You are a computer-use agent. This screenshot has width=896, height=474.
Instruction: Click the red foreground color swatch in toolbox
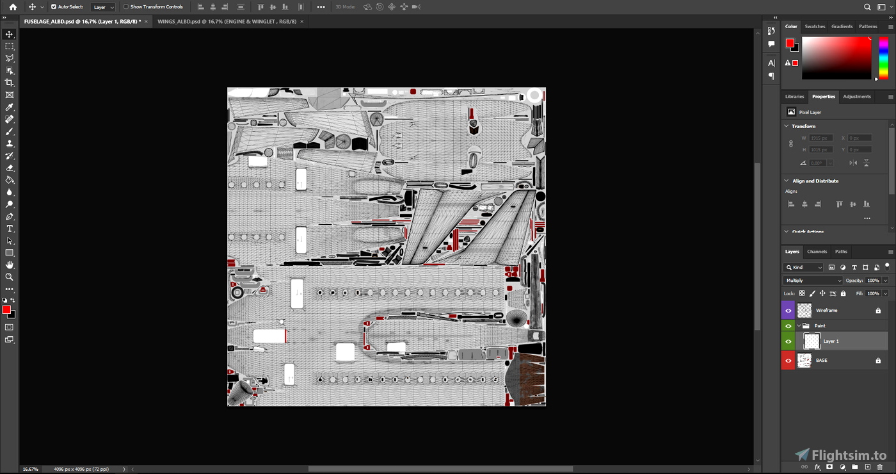point(6,310)
